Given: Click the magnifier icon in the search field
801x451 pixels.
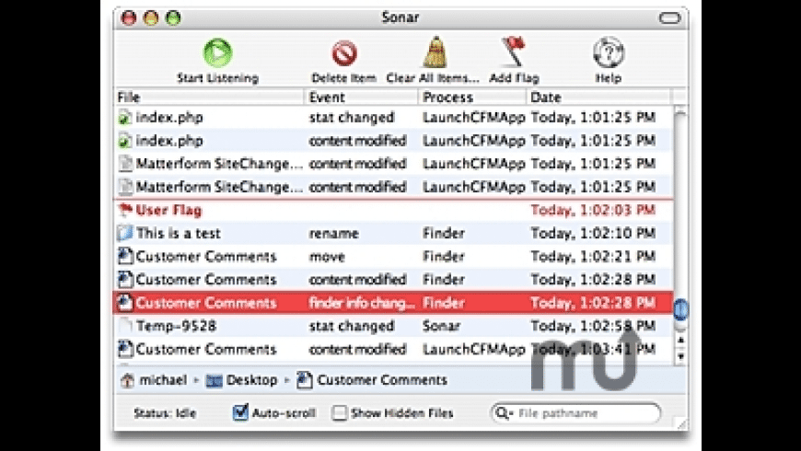Looking at the screenshot, I should (504, 412).
